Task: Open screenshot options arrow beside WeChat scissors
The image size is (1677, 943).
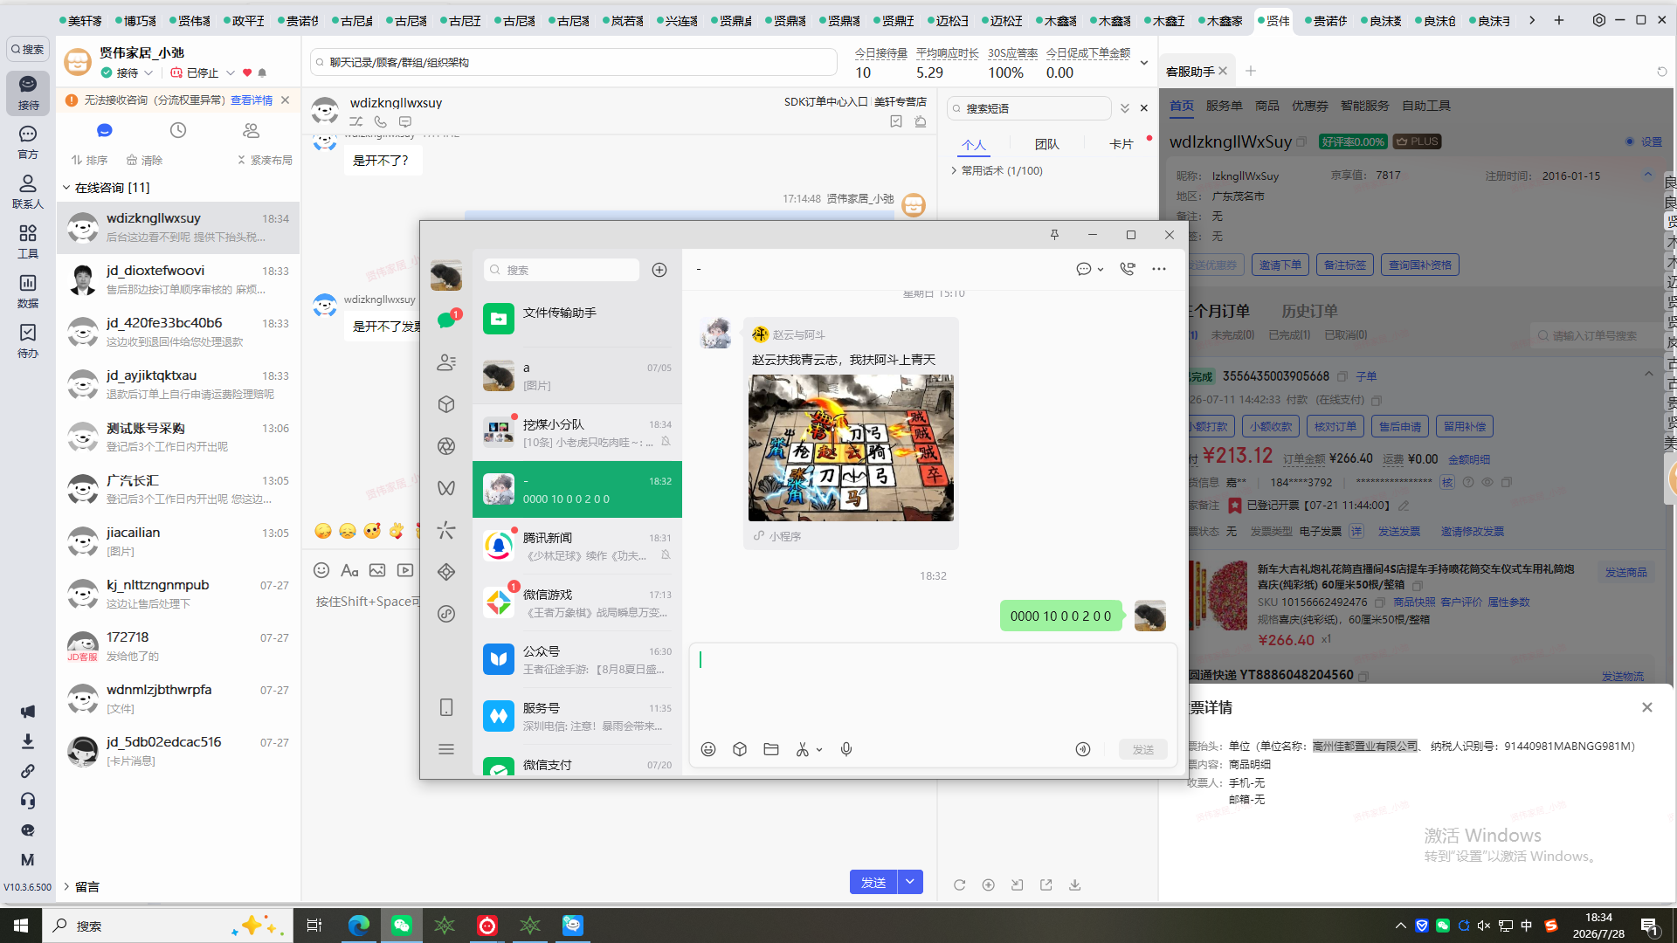Action: coord(819,750)
